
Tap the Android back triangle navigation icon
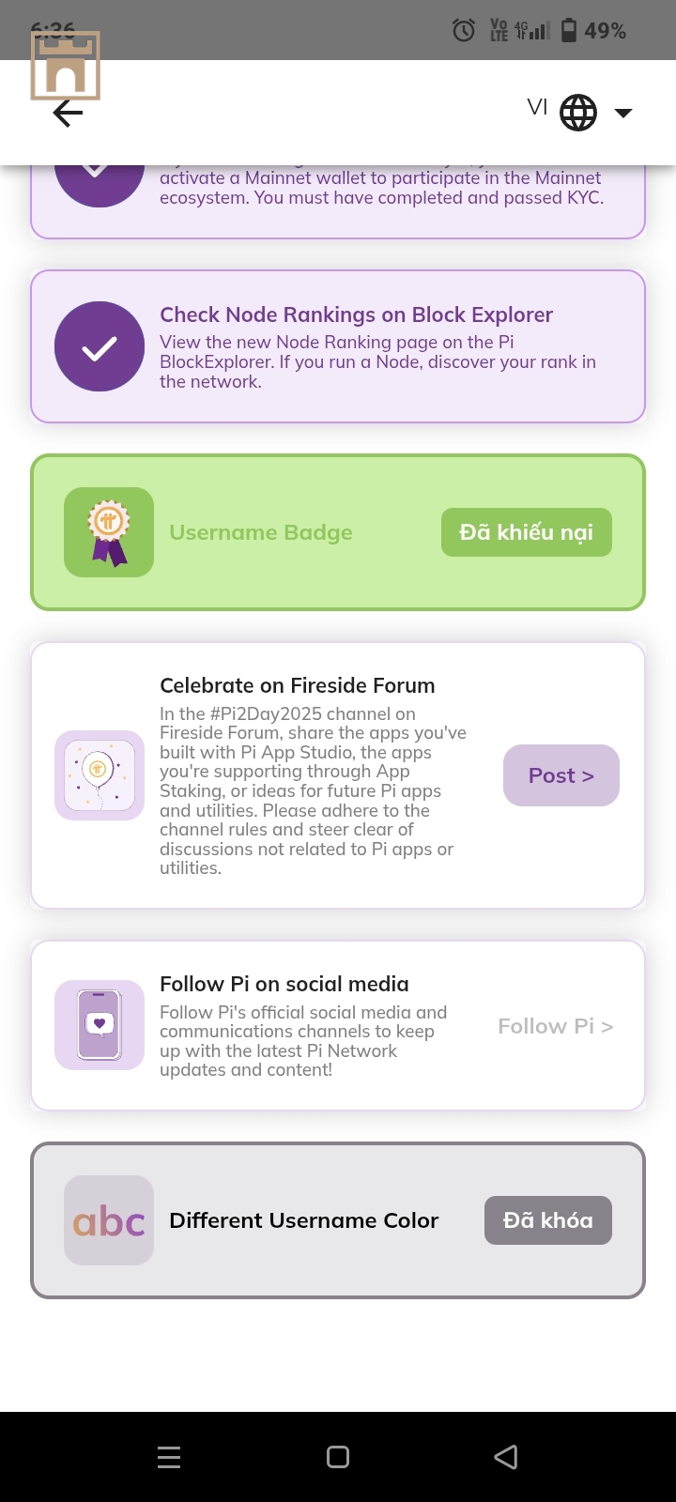click(x=506, y=1457)
